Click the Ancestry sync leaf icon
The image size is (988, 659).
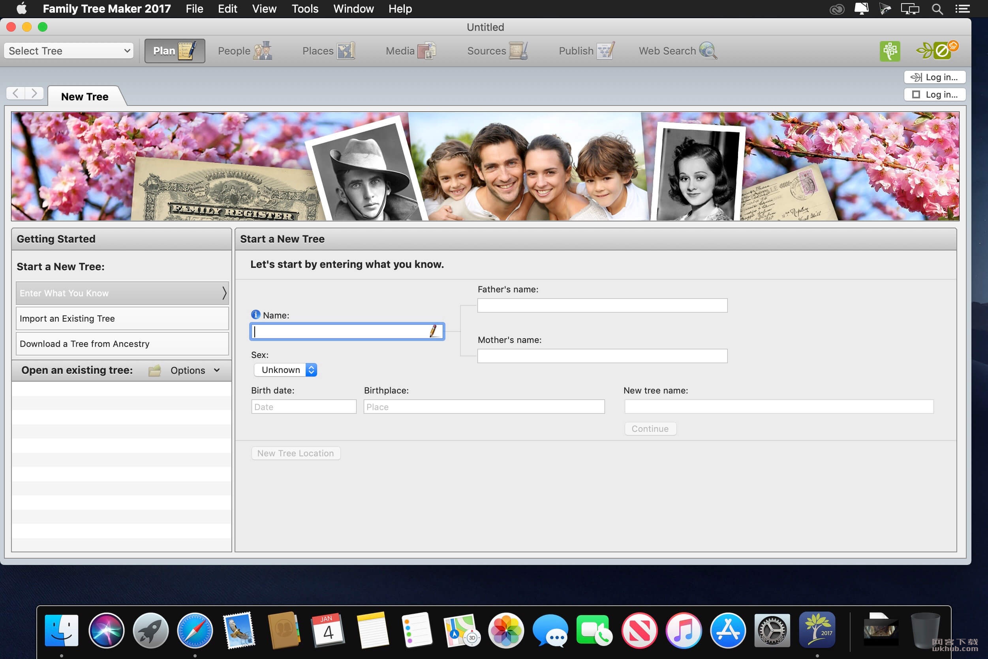pos(937,51)
